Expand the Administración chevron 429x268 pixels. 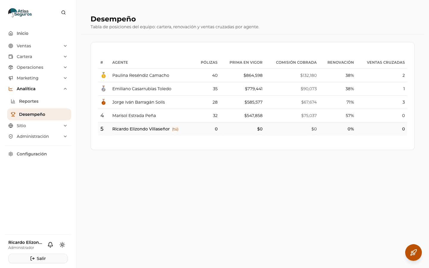click(x=65, y=136)
